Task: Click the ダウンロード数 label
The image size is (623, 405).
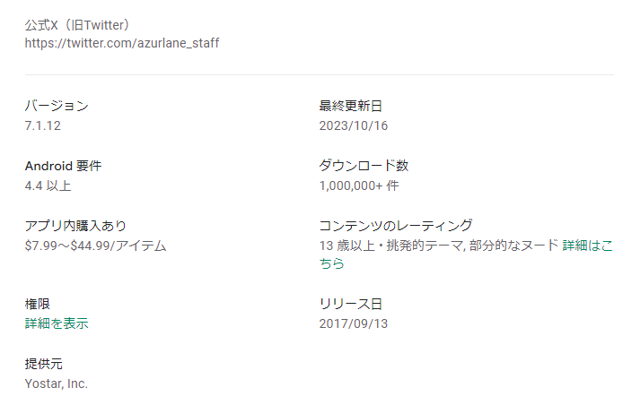Action: point(364,166)
